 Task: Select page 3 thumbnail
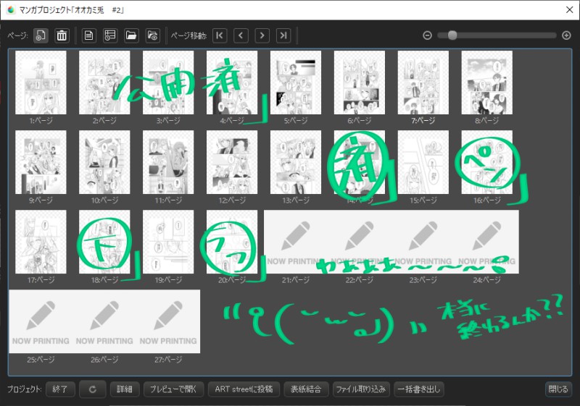[168, 83]
